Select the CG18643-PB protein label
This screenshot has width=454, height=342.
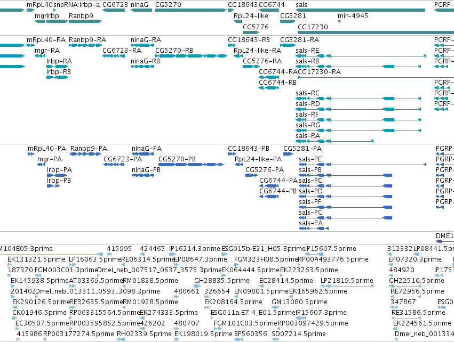click(249, 149)
